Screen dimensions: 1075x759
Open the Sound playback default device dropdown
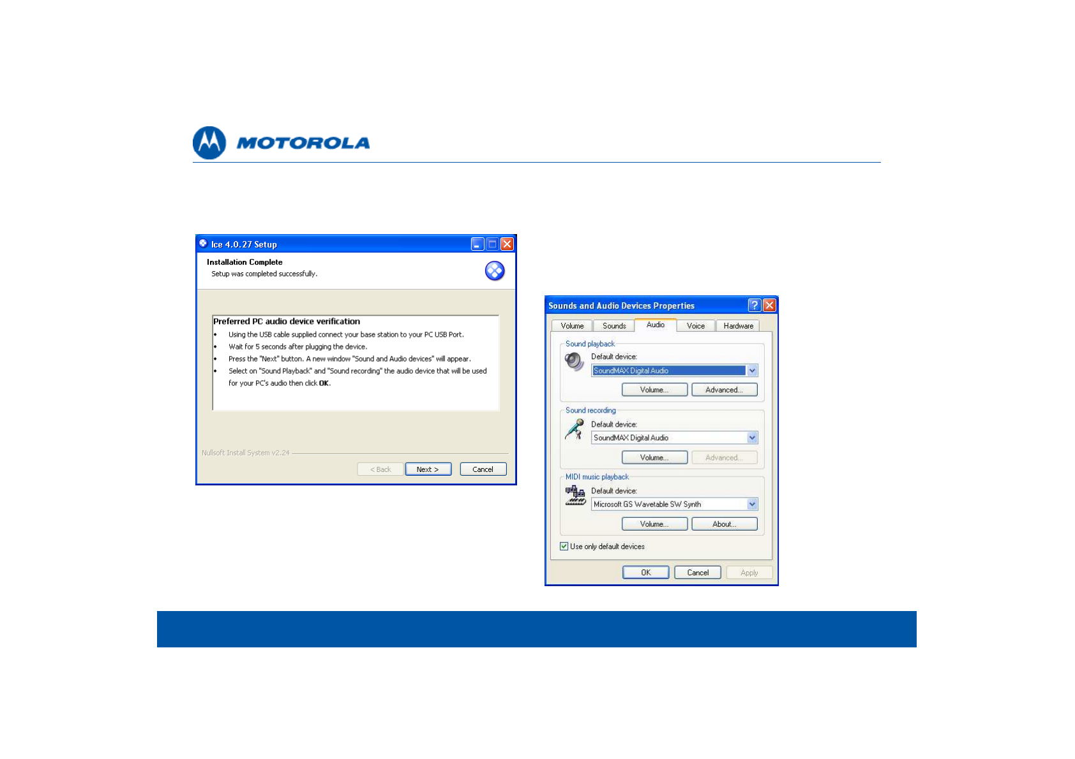tap(753, 371)
